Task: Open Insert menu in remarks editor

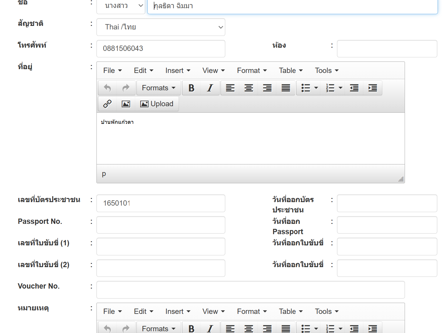Action: point(178,312)
